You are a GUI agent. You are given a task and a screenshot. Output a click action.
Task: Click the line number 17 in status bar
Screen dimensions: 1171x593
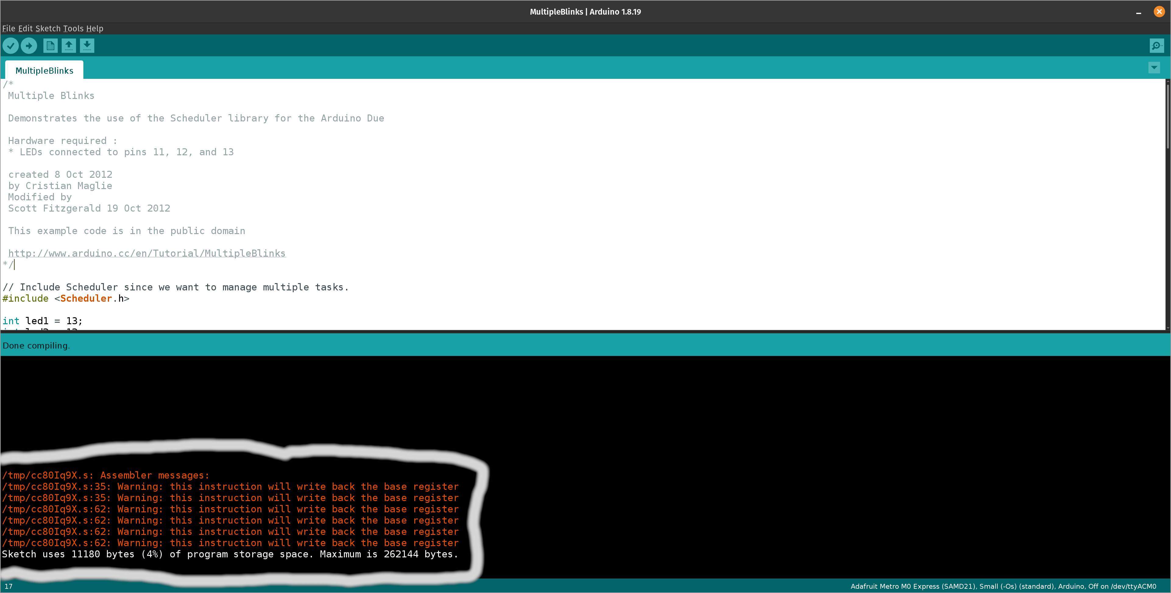coord(9,586)
